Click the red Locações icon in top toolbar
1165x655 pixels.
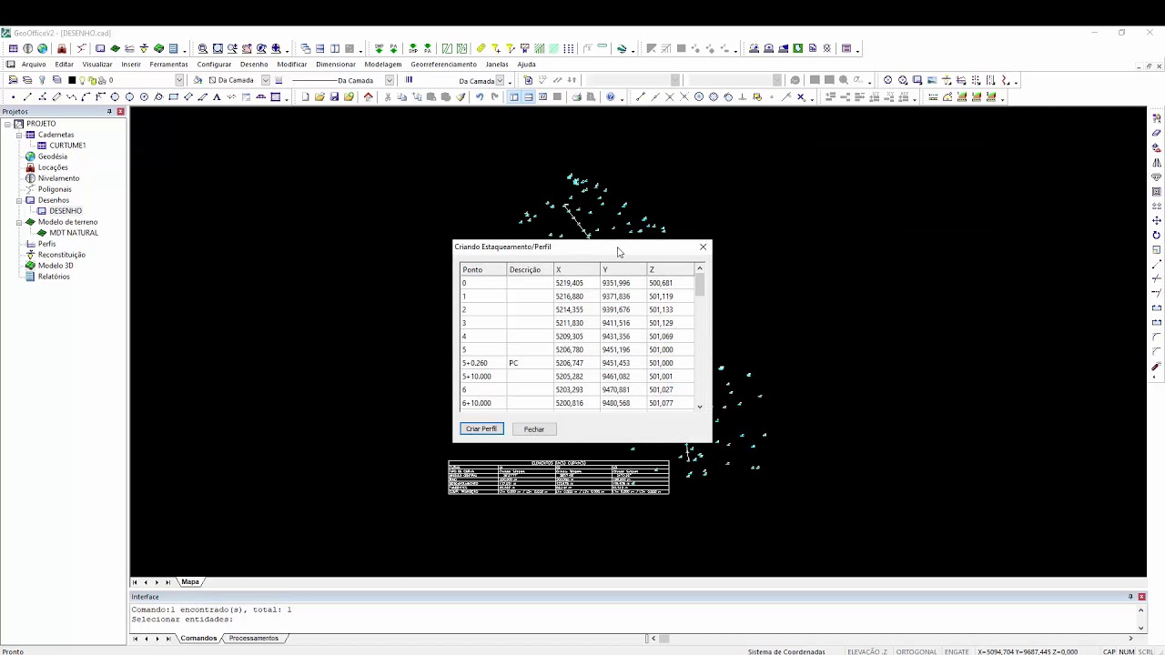62,48
